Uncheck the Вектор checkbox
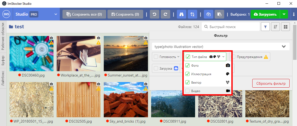Screen dimensions: 297x126 [187, 82]
